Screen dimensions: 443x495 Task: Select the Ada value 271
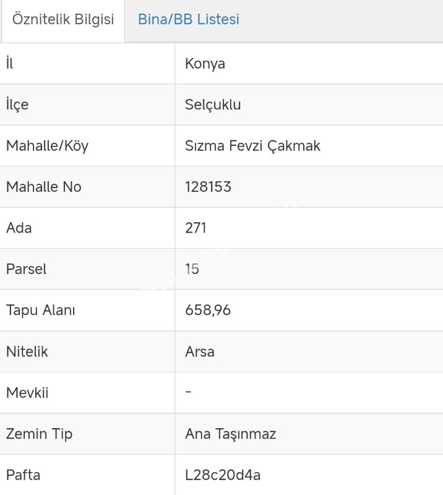click(x=196, y=228)
